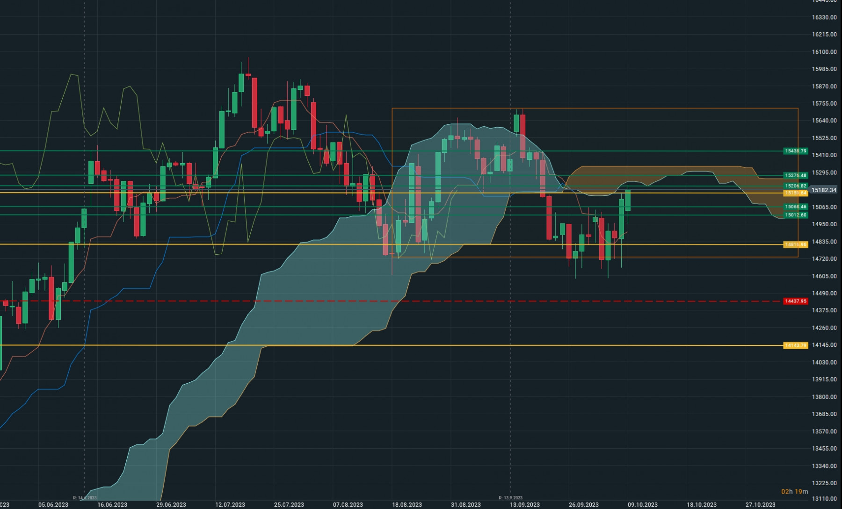Select the green 15068.46 price tag
The image size is (842, 509).
click(795, 207)
